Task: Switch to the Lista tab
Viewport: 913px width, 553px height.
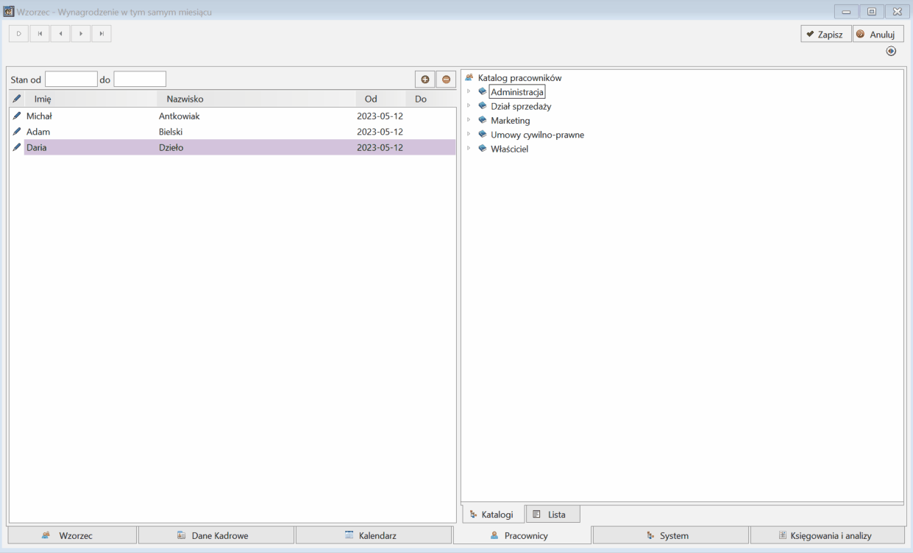Action: pyautogui.click(x=553, y=514)
